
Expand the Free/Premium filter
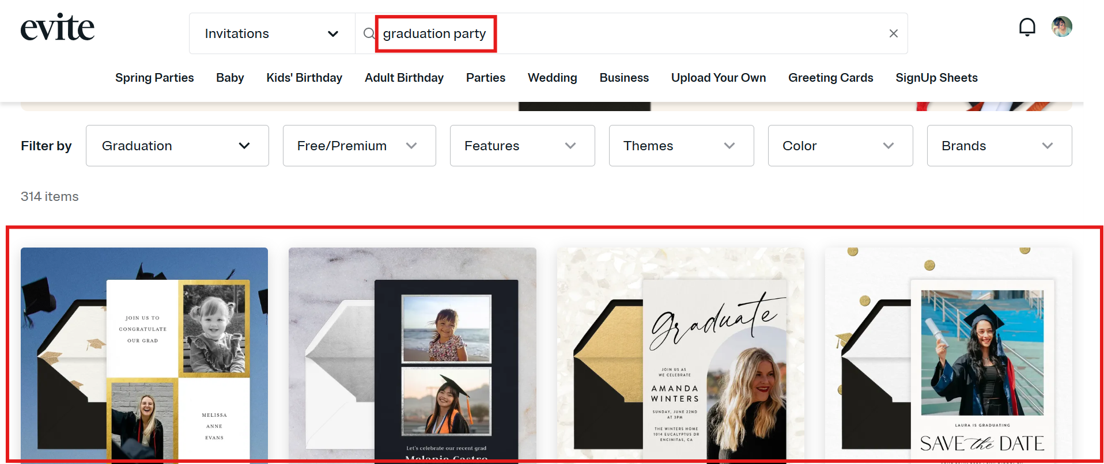click(x=359, y=146)
